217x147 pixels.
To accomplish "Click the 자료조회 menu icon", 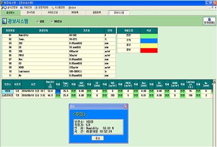I will click(x=22, y=7).
